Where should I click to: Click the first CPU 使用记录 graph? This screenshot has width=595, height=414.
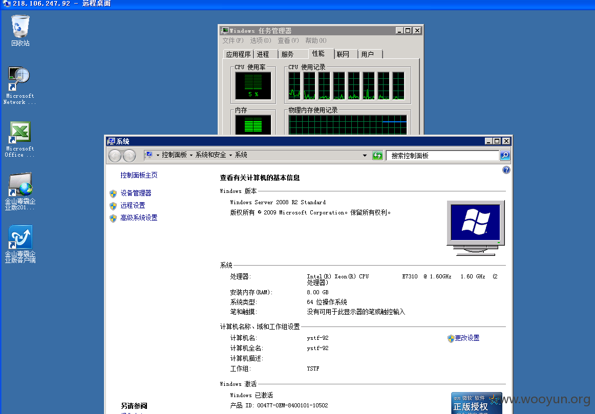pos(294,85)
